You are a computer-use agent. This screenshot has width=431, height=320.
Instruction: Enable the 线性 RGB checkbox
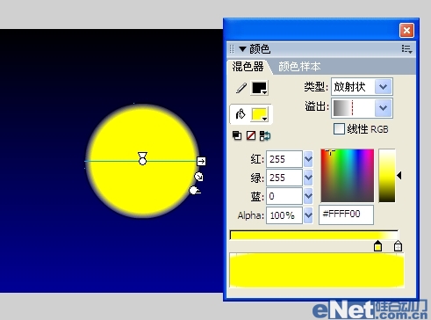click(x=339, y=129)
